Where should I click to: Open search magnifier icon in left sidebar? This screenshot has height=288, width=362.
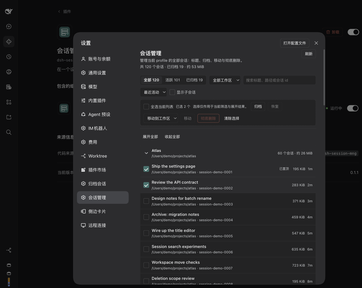9,132
